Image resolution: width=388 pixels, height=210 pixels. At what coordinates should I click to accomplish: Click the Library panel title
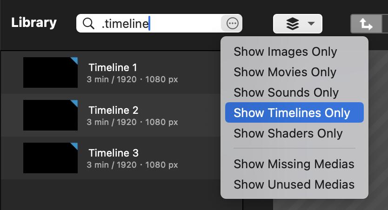34,22
